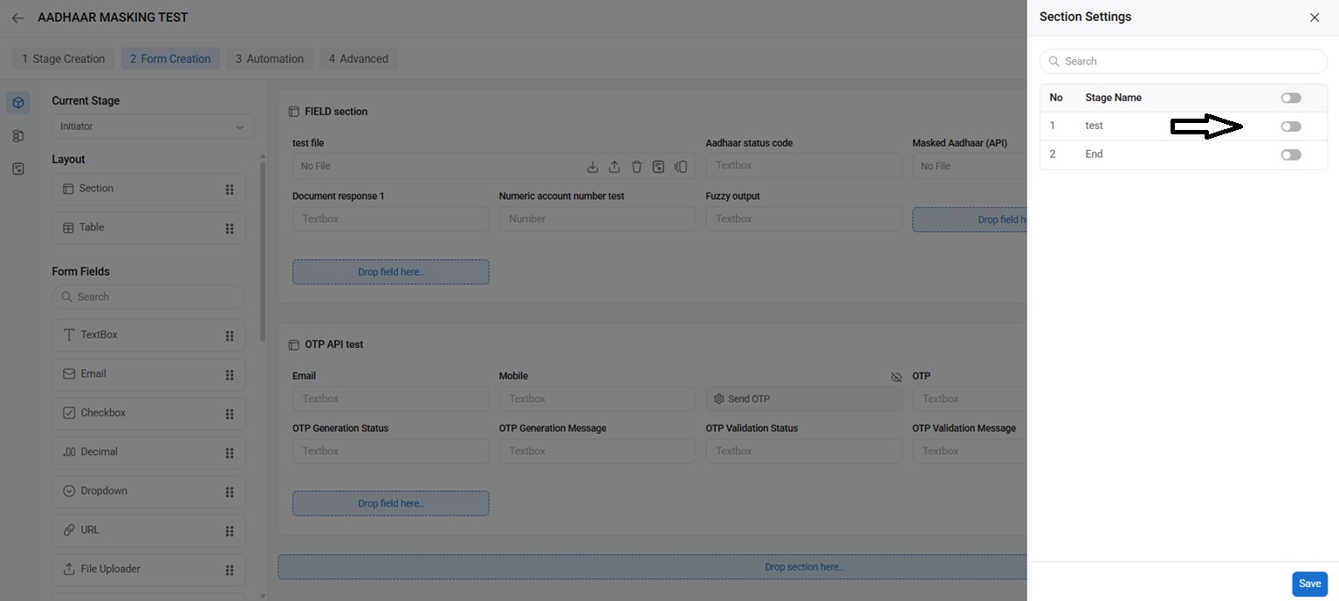
Task: Click the drag handle beside Table layout
Action: [230, 229]
